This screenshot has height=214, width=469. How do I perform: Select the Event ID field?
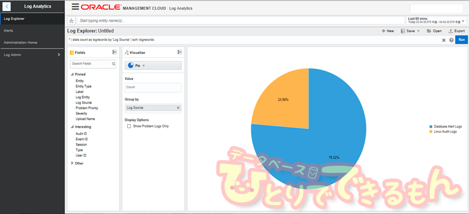click(x=82, y=140)
